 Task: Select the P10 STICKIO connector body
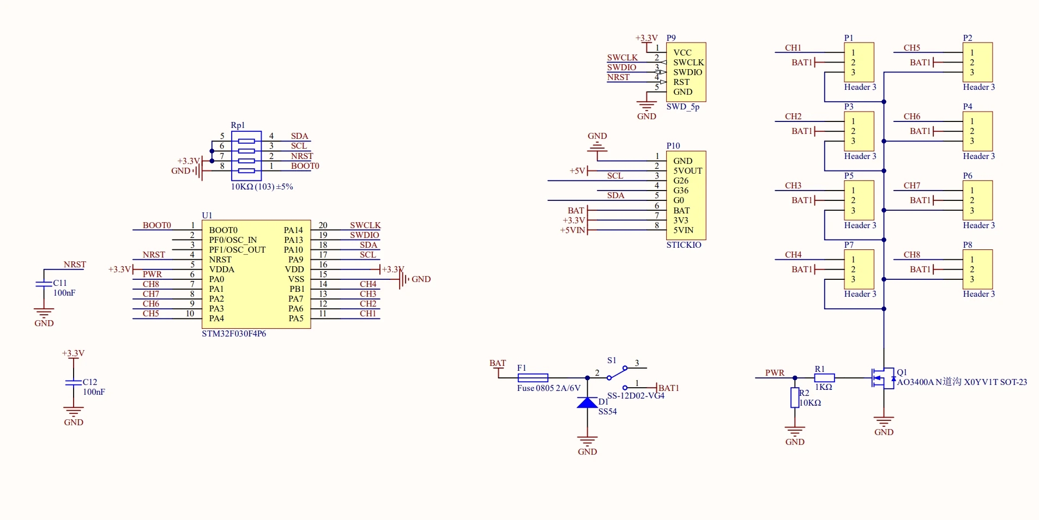coord(686,195)
